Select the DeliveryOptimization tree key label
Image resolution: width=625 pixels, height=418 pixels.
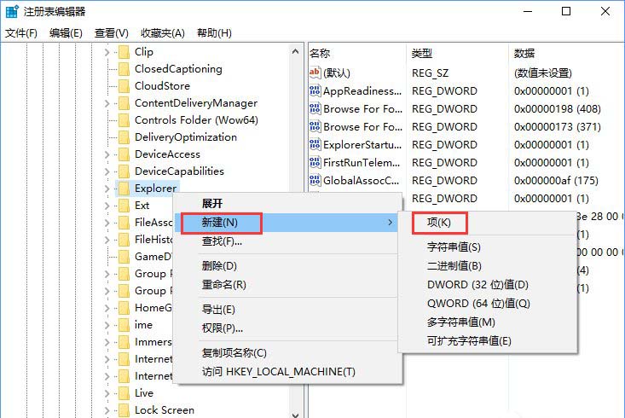click(x=186, y=137)
